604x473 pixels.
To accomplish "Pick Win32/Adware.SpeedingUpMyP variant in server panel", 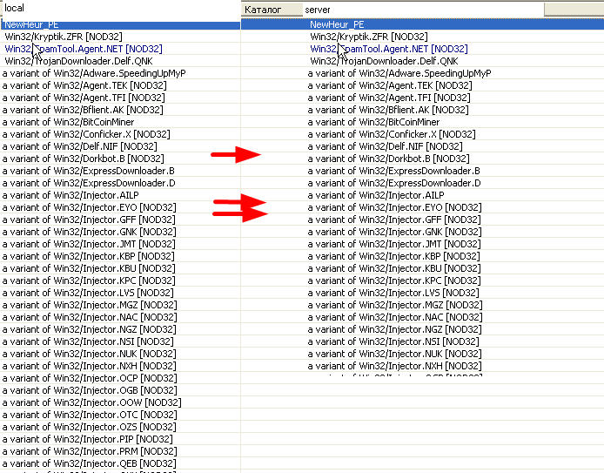I will 399,73.
